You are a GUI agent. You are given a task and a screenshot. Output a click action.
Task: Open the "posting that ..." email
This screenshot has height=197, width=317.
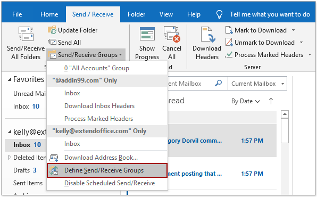(x=222, y=174)
